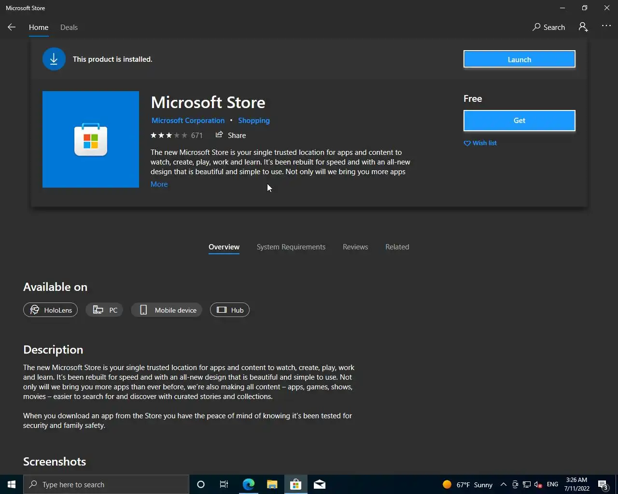Share the Microsoft Store app
This screenshot has width=618, height=494.
(231, 135)
